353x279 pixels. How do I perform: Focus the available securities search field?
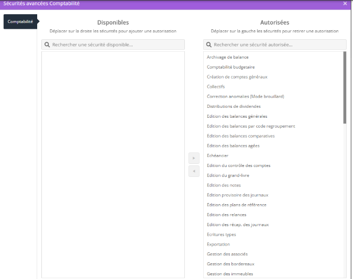116,45
